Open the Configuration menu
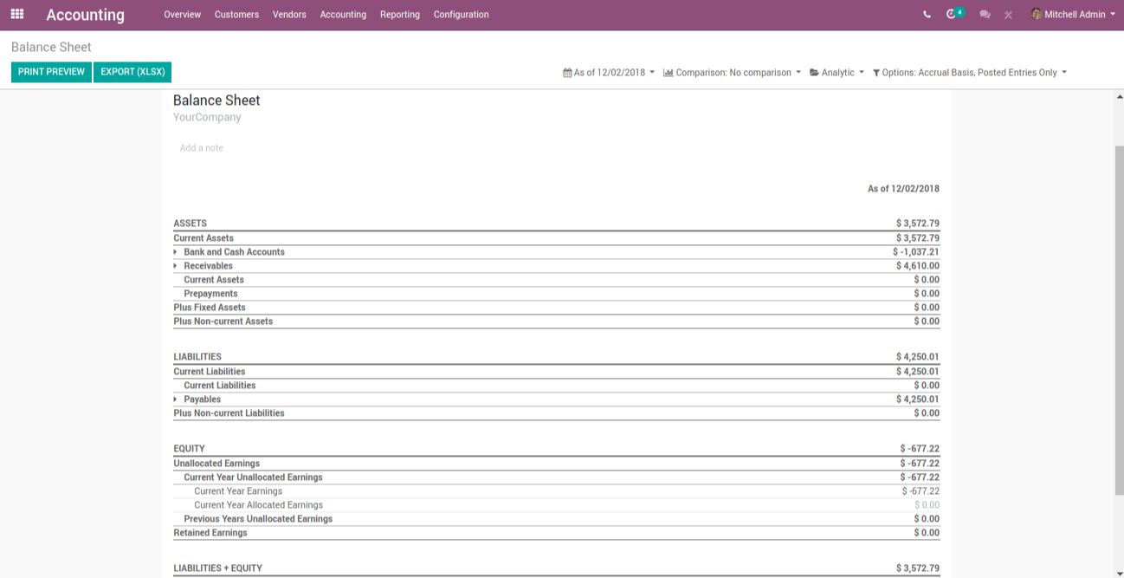The height and width of the screenshot is (578, 1124). [462, 15]
